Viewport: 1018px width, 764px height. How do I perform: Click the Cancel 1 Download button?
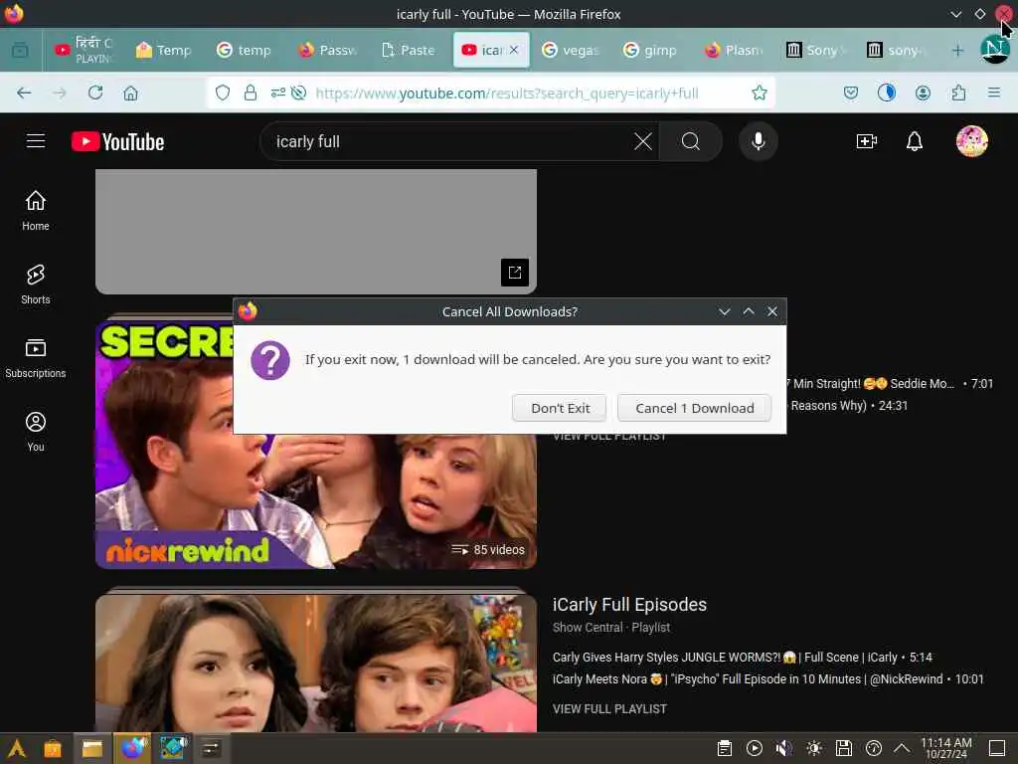click(x=694, y=408)
